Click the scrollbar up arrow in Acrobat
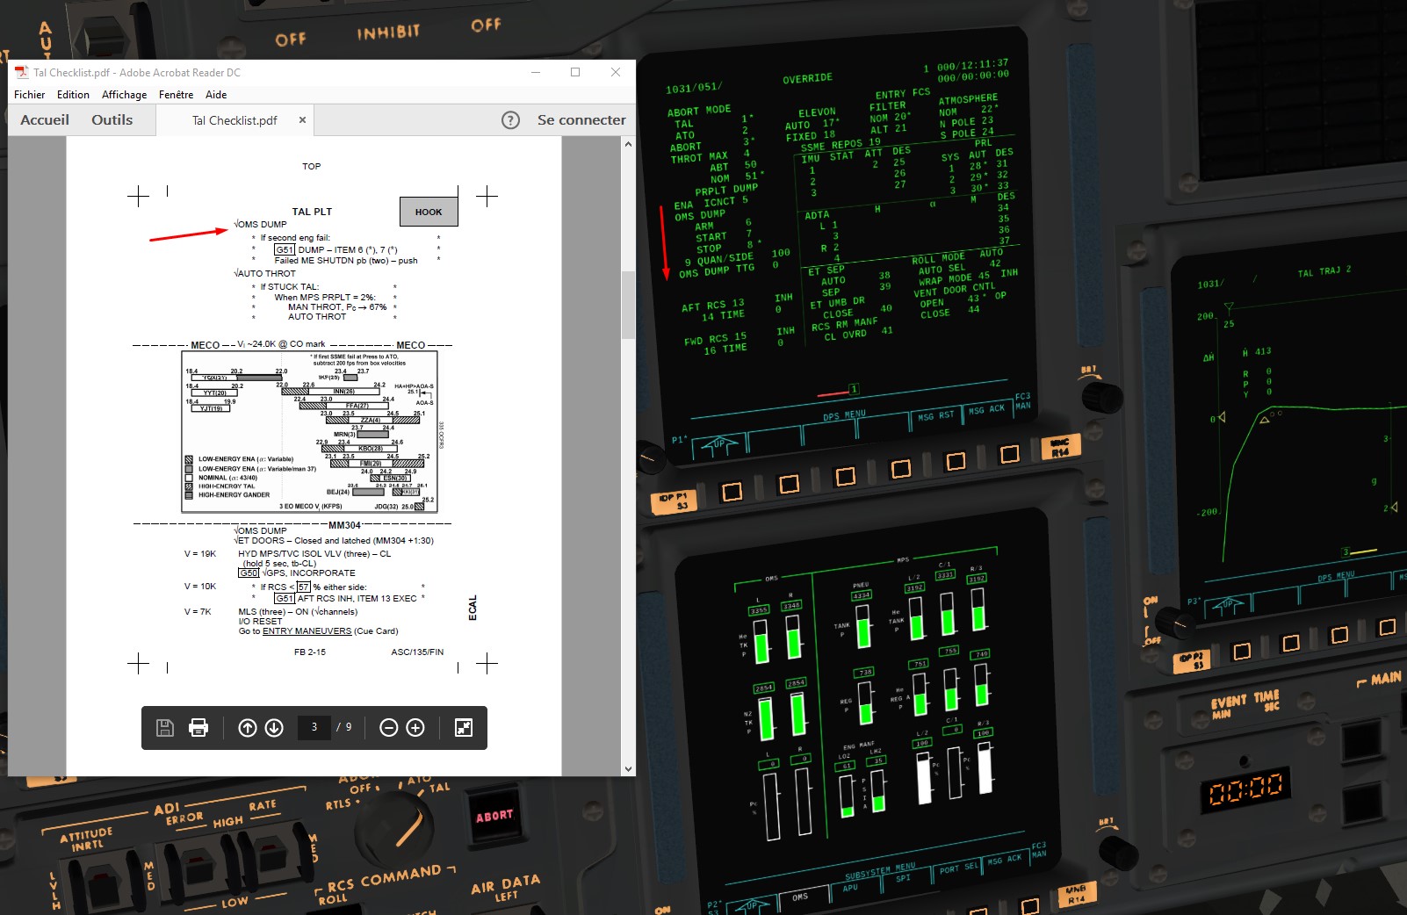This screenshot has width=1407, height=915. pos(628,144)
